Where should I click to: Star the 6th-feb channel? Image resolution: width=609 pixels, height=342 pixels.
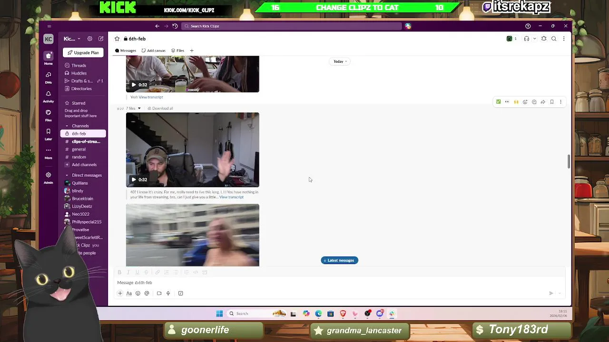(117, 39)
